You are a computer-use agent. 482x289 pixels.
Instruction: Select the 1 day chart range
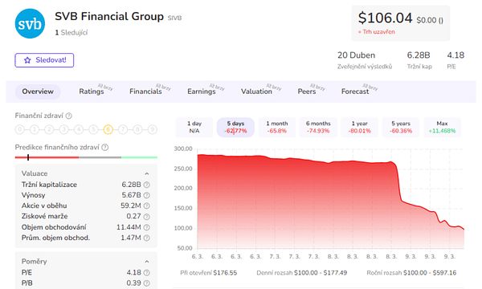(194, 127)
